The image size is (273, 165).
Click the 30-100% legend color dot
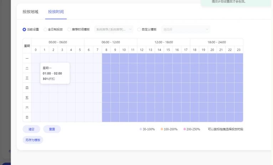coord(140,129)
